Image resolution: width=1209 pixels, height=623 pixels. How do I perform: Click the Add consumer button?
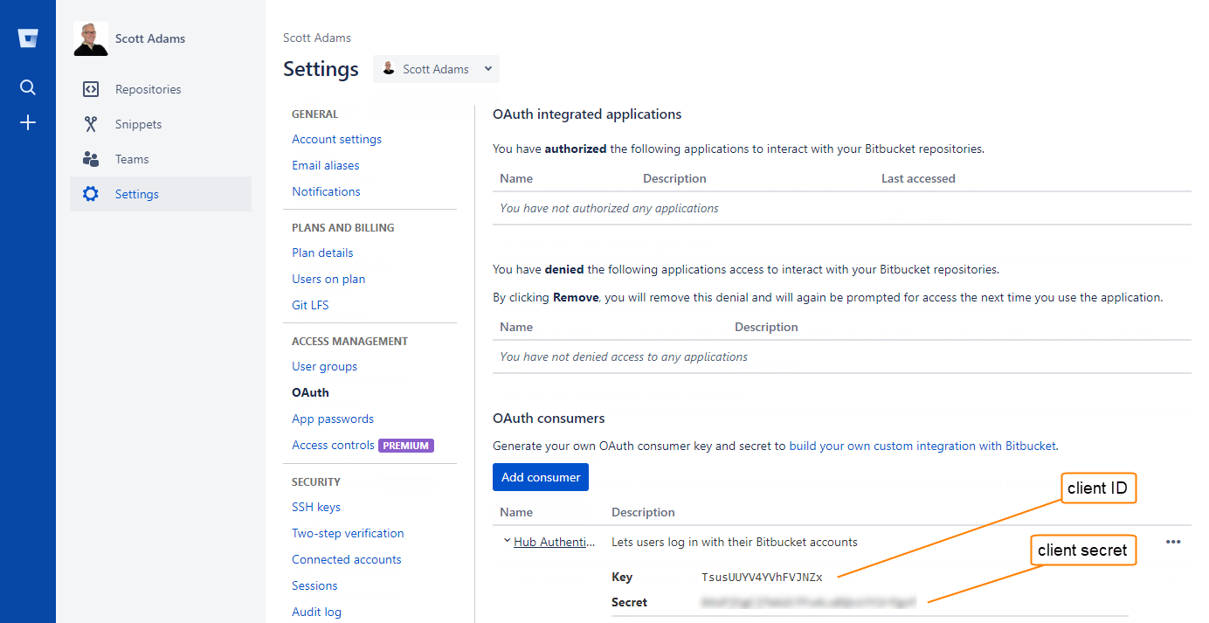[540, 477]
